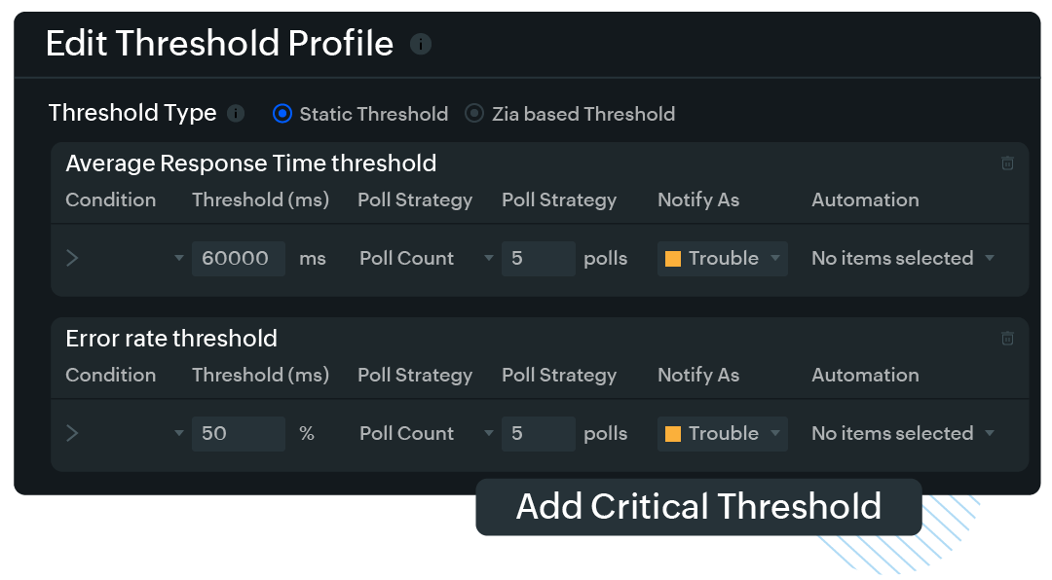1052x580 pixels.
Task: Edit the 50 percent error rate value
Action: (238, 433)
